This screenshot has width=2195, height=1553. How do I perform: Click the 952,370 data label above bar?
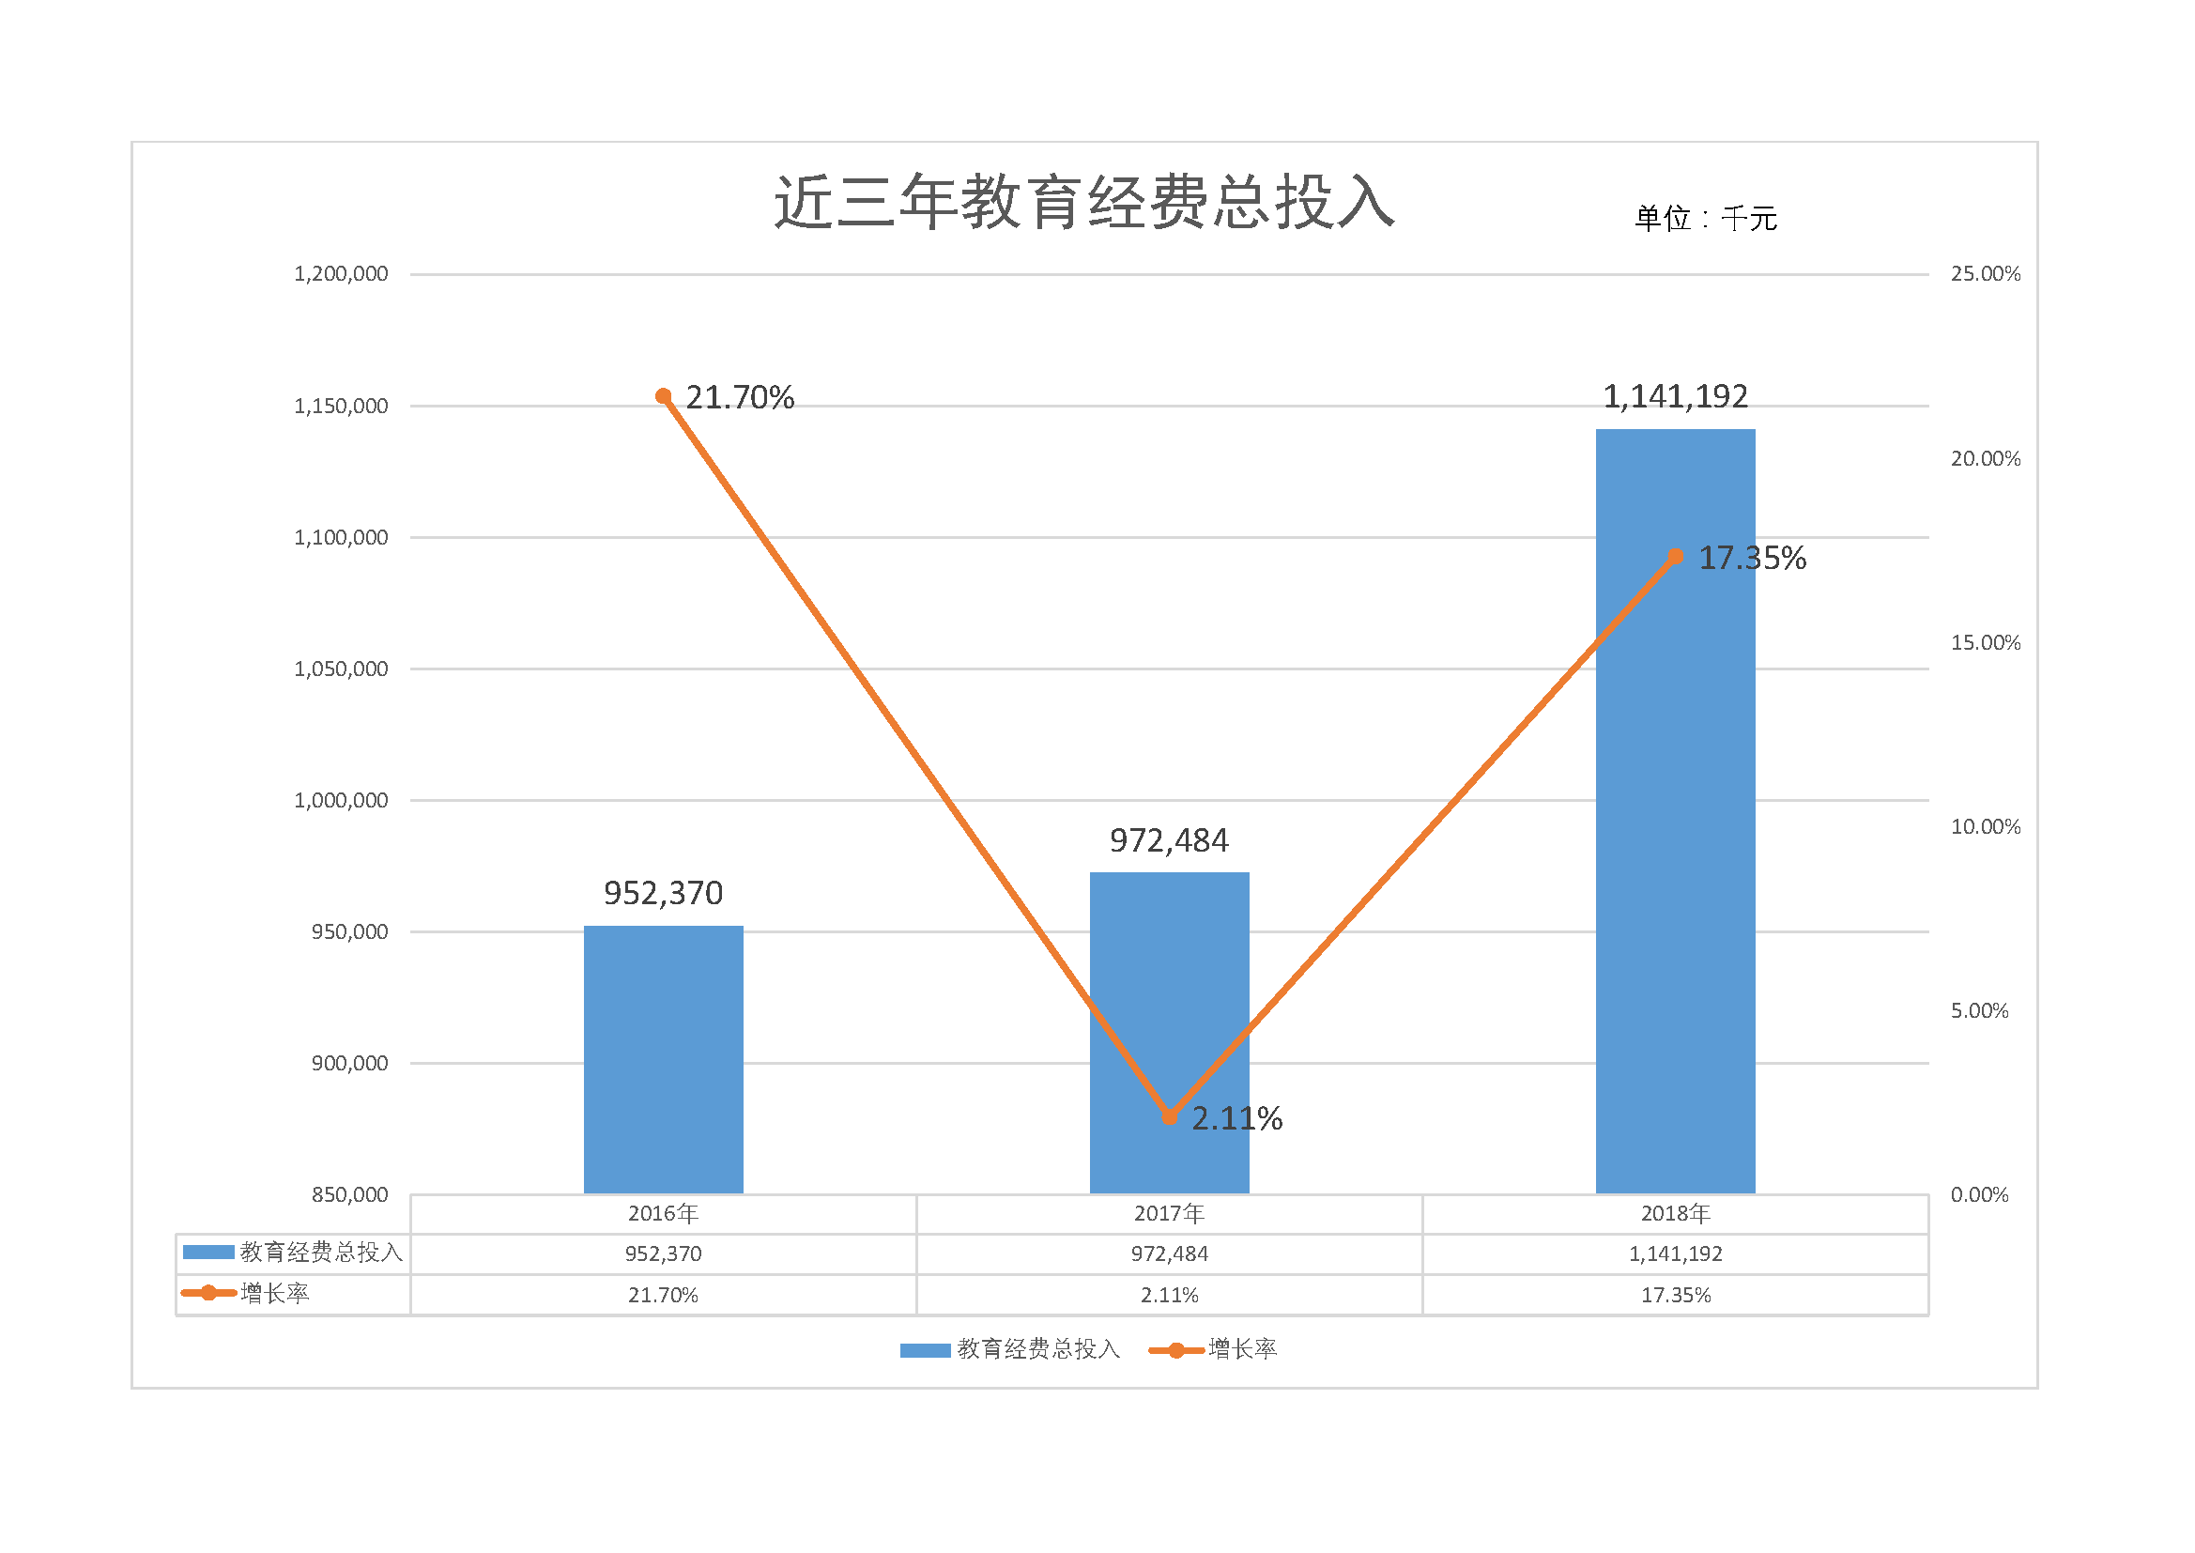click(664, 893)
